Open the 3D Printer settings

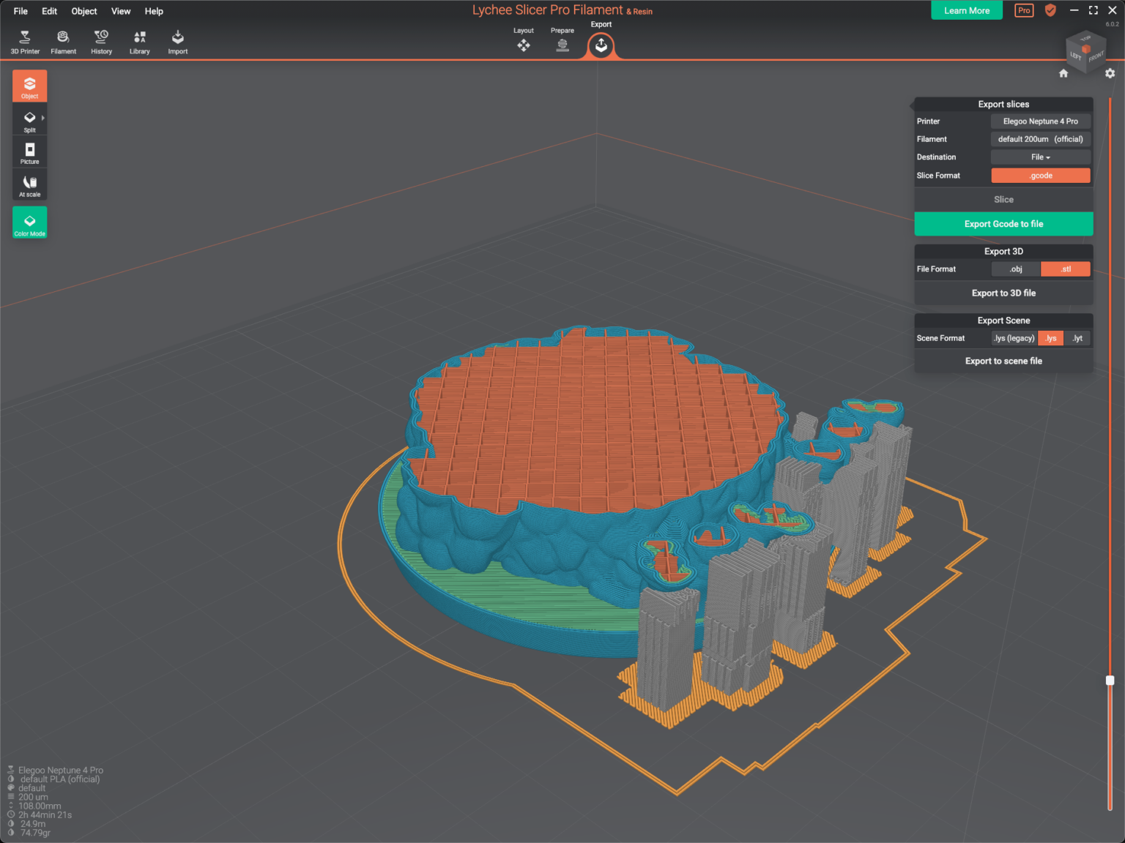[26, 41]
